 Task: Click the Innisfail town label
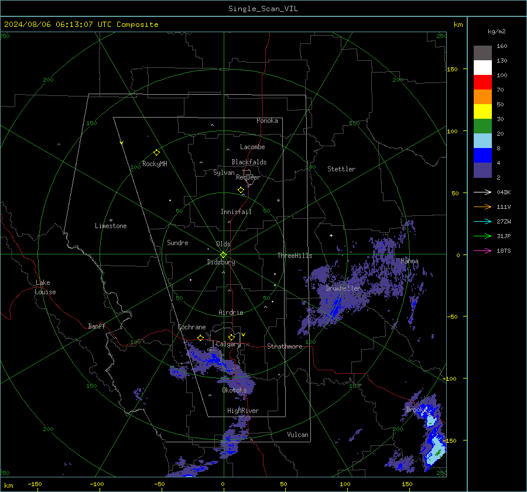pos(236,212)
